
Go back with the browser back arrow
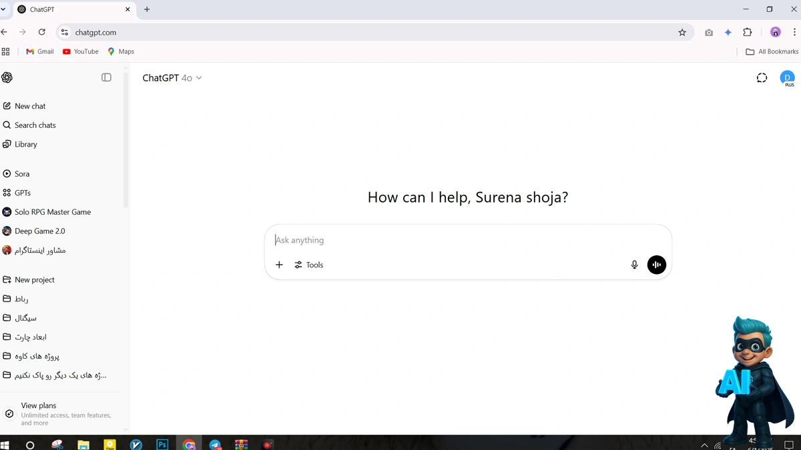pos(5,32)
